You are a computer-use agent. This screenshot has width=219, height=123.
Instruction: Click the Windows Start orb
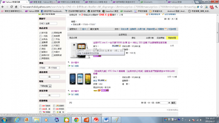(x=4, y=120)
